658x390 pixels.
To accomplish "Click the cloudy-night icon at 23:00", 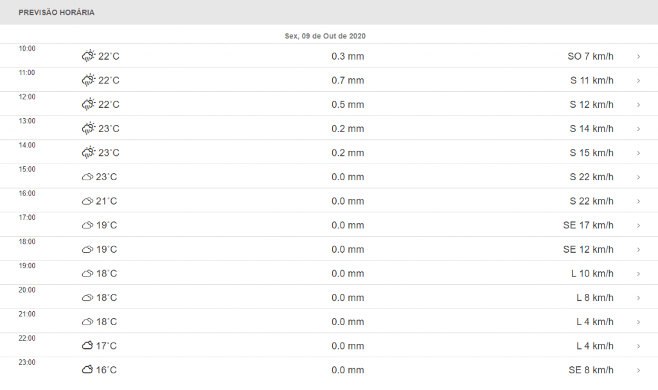I will (87, 370).
